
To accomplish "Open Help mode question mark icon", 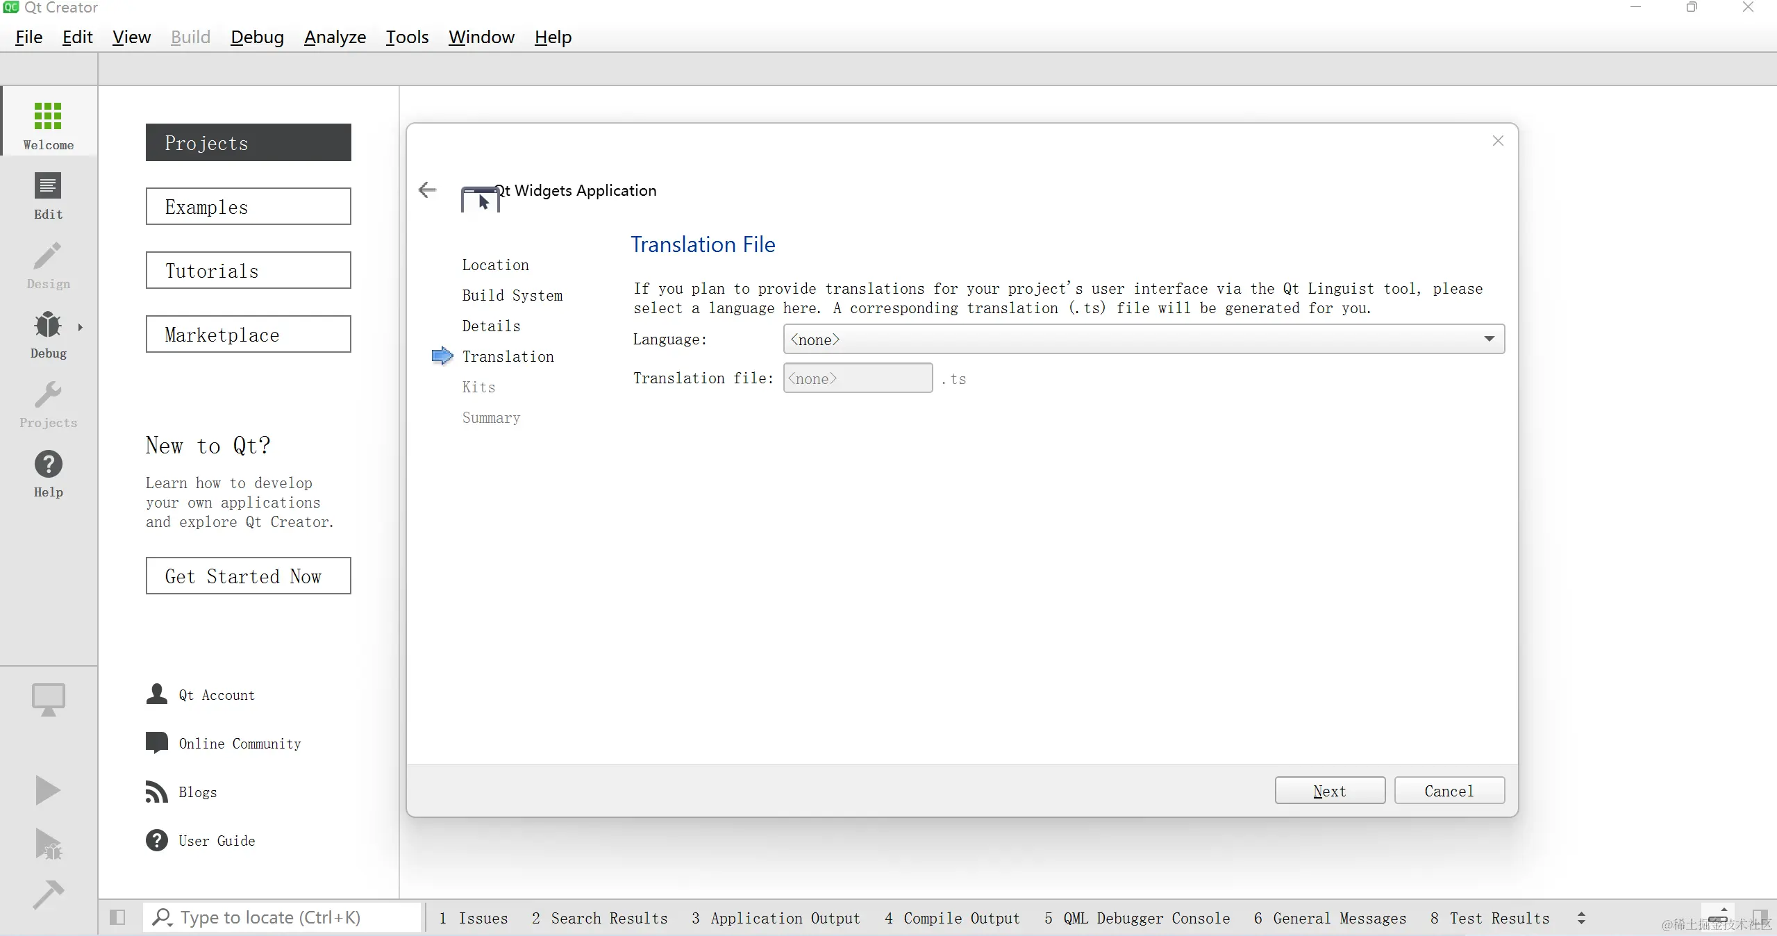I will click(48, 465).
